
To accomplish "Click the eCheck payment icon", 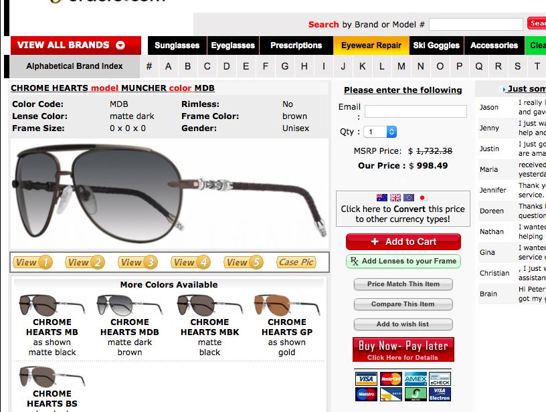I will [x=440, y=379].
